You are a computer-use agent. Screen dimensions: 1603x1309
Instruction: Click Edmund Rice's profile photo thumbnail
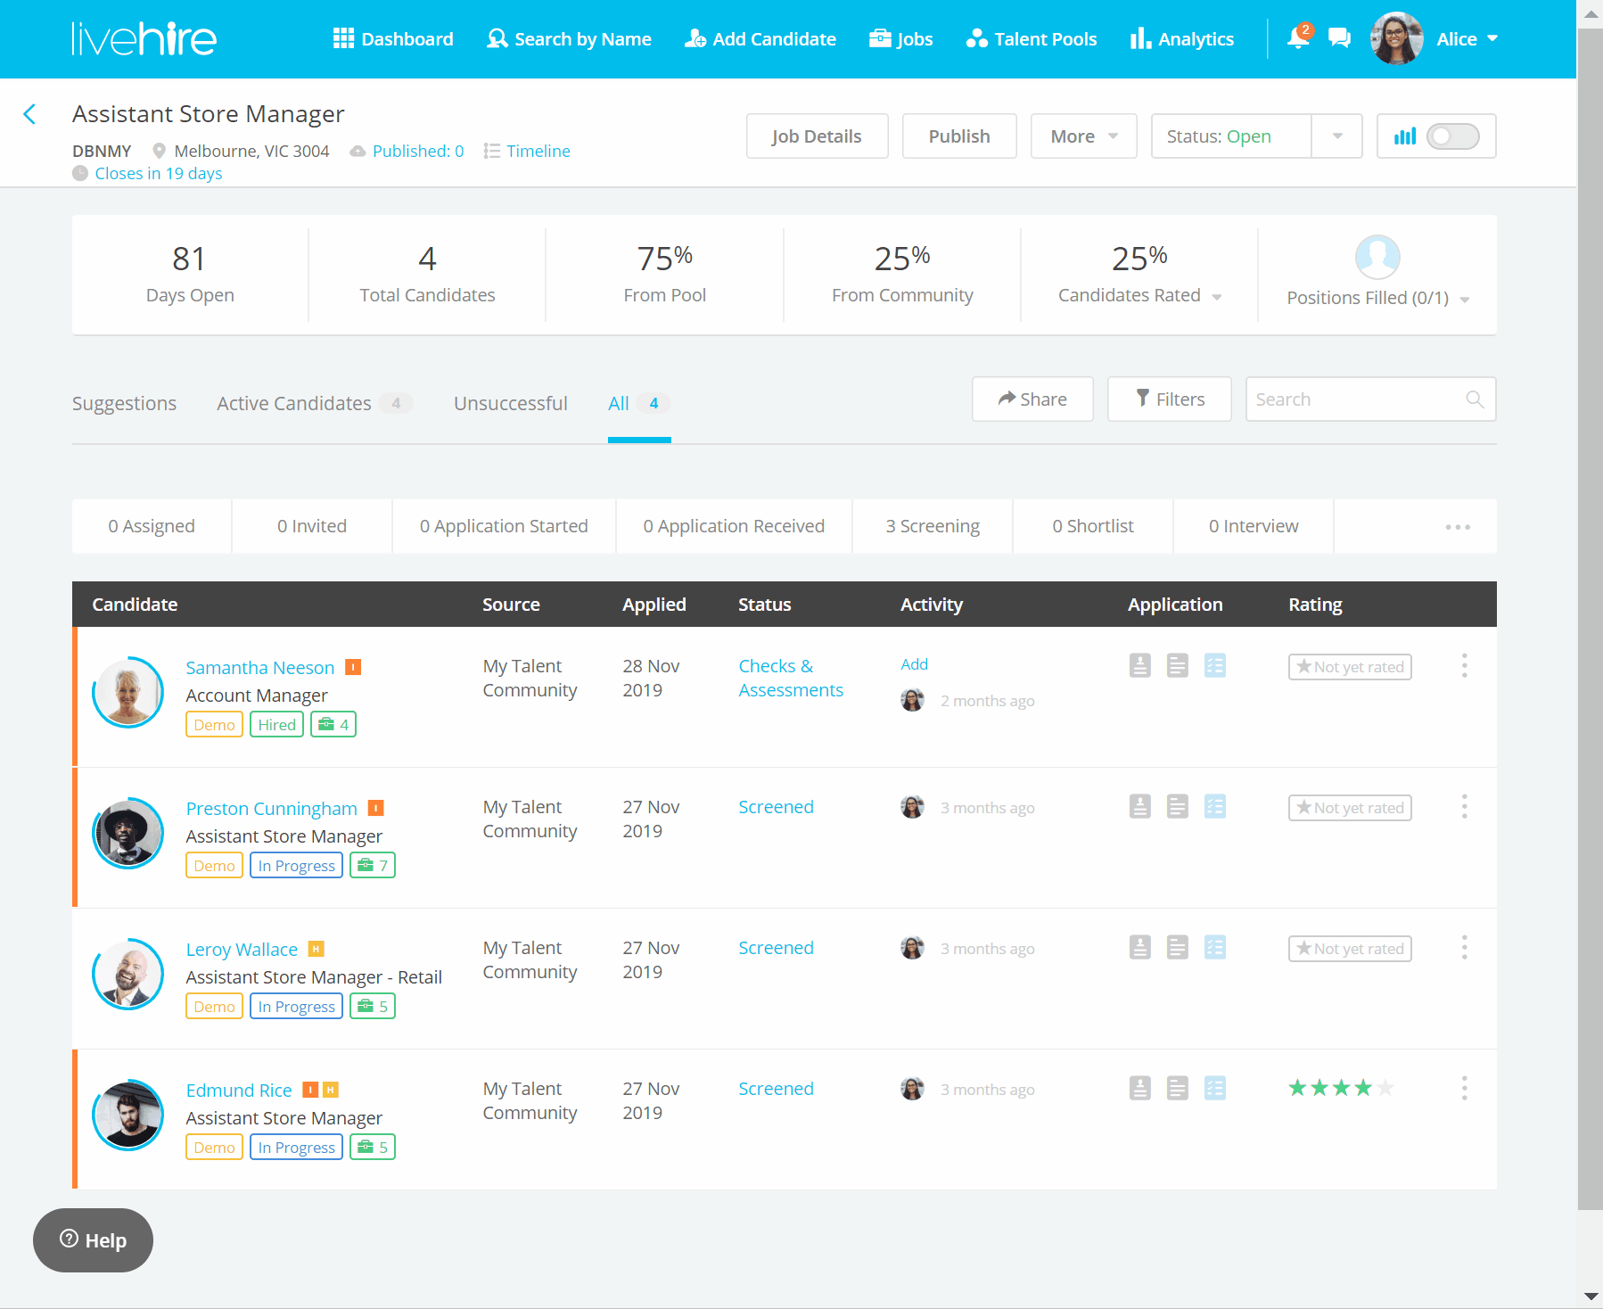pos(128,1115)
